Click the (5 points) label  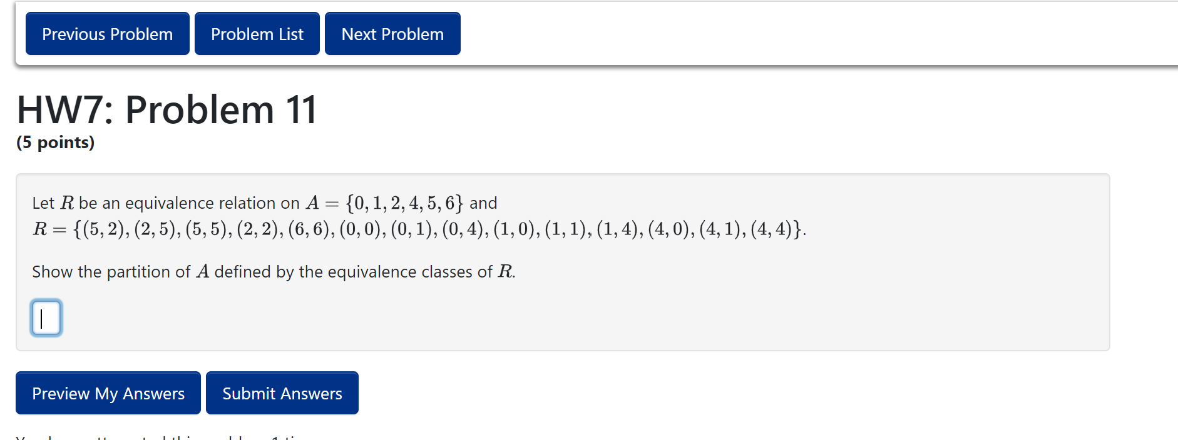point(55,143)
